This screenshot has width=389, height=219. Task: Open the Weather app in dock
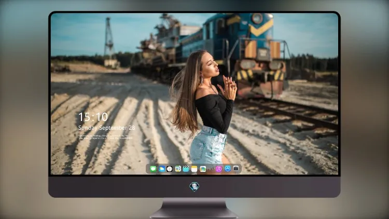(x=162, y=169)
